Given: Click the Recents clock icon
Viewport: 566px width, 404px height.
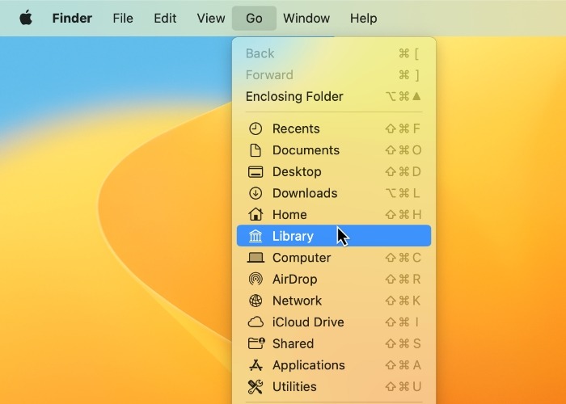Looking at the screenshot, I should [x=256, y=128].
